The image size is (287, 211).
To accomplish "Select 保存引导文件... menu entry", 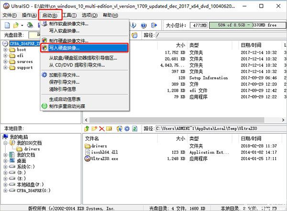I will [85, 82].
